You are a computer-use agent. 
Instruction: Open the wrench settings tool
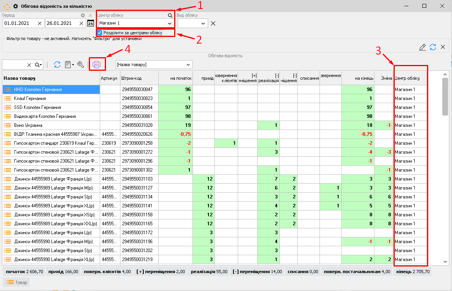[81, 65]
